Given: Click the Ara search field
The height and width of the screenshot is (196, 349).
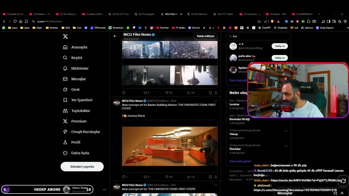Looking at the screenshot, I should [x=258, y=36].
